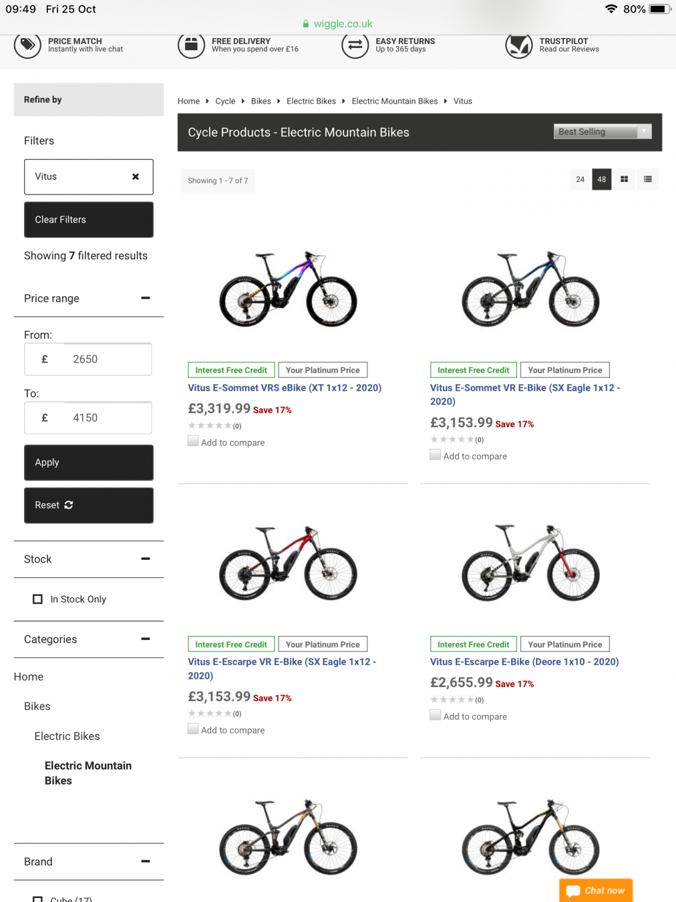
Task: Open Electric Mountain Bikes in the sidebar categories
Action: click(x=88, y=773)
